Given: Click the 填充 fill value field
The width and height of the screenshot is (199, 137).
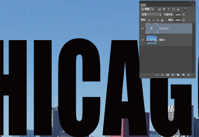Looking at the screenshot, I should point(178,20).
